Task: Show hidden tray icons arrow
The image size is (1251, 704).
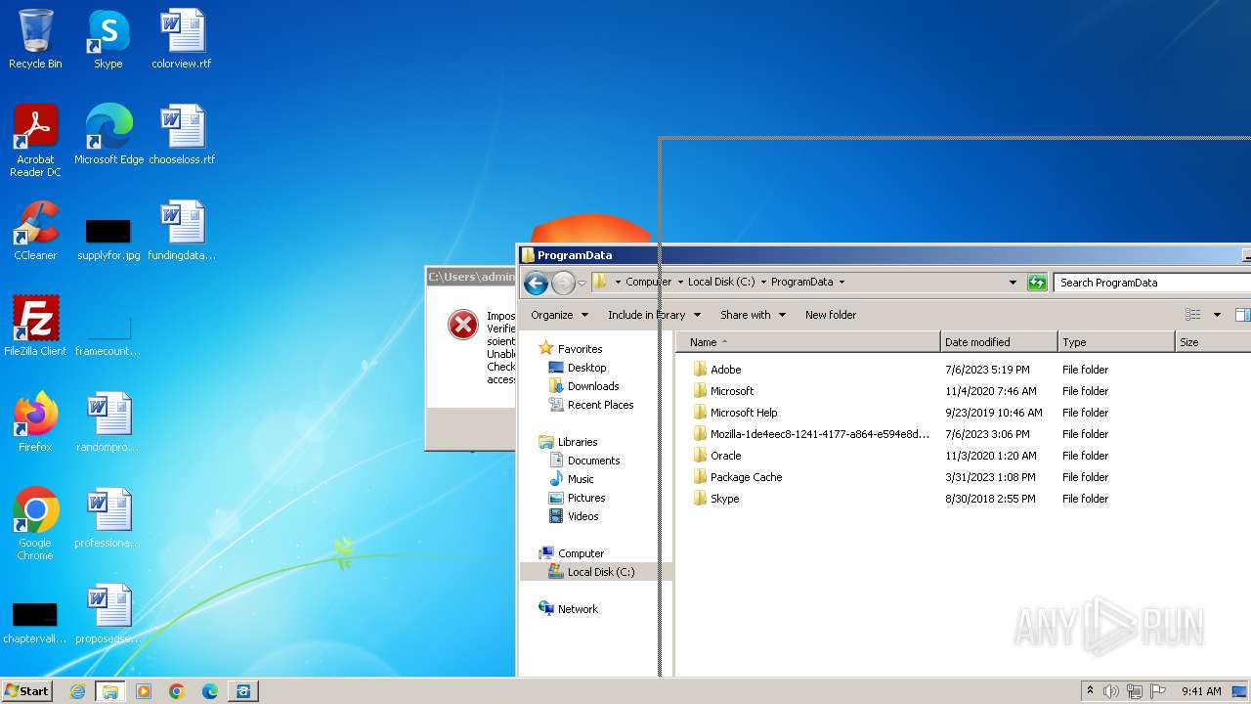Action: (1090, 691)
